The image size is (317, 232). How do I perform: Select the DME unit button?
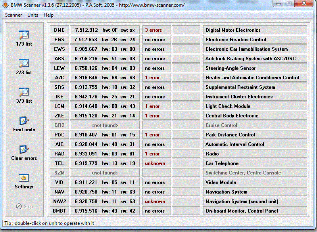click(60, 30)
